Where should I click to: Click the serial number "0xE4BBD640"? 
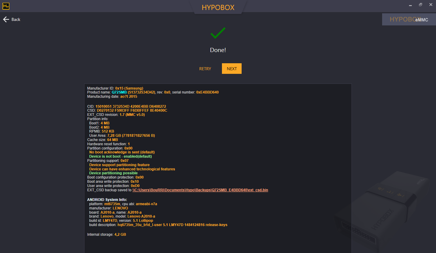coord(207,92)
